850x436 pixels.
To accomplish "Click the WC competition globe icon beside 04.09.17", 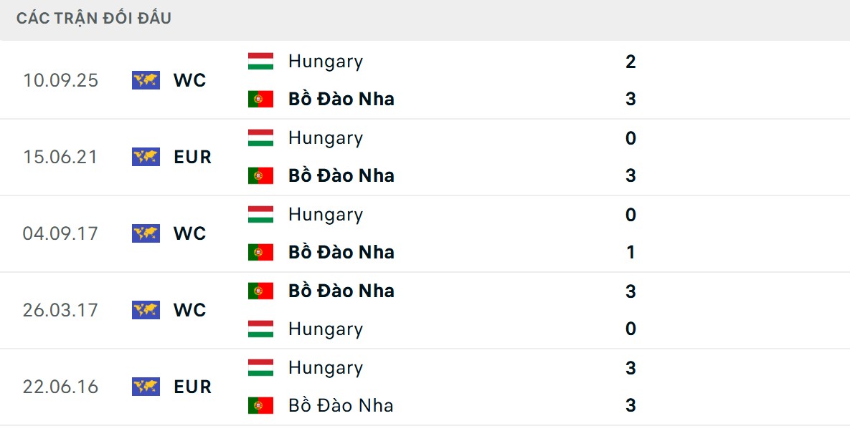I will coord(146,233).
